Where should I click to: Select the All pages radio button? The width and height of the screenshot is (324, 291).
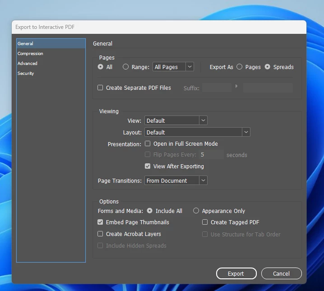click(101, 67)
